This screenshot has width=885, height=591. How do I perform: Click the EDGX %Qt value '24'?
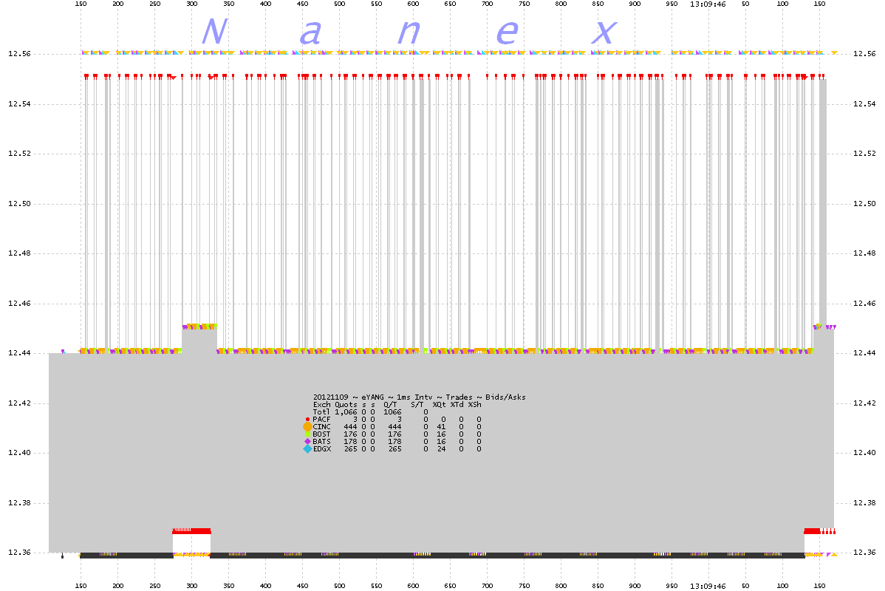pos(441,448)
